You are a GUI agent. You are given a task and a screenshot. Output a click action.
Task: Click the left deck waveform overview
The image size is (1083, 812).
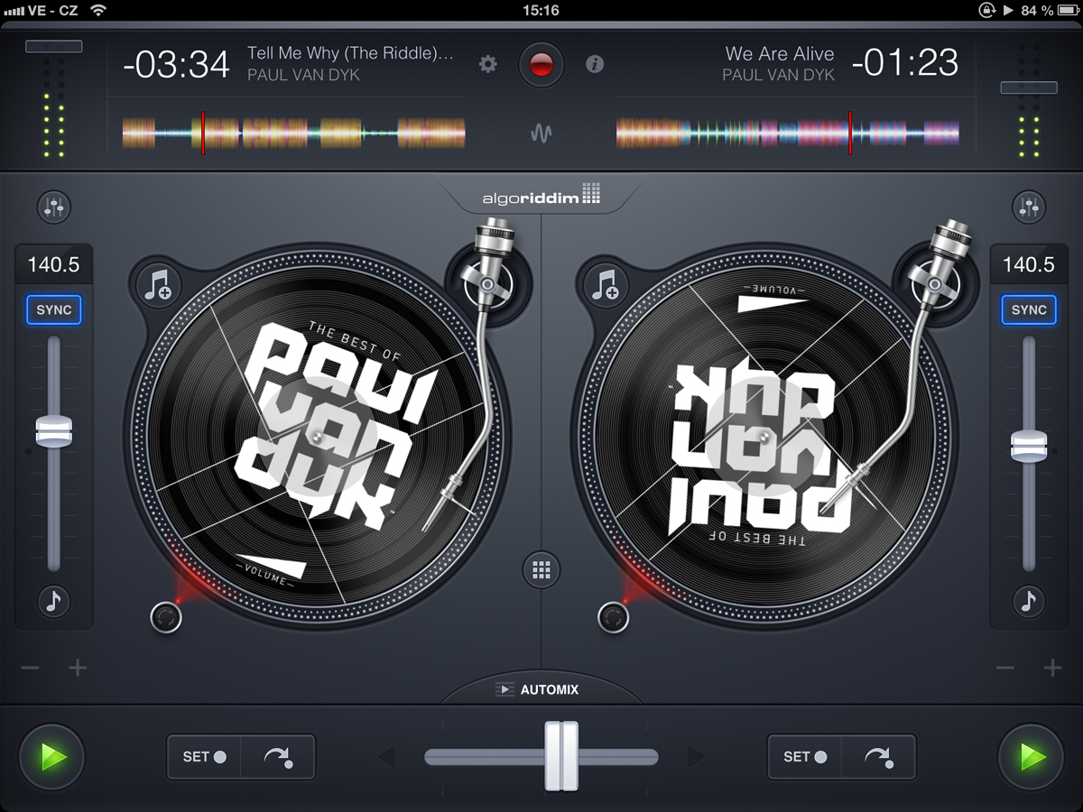point(293,134)
